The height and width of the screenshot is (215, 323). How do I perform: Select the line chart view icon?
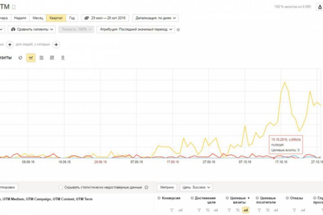click(31, 58)
